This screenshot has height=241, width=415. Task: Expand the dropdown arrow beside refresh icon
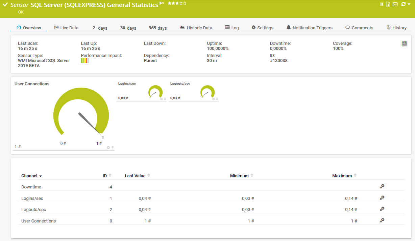tap(409, 4)
